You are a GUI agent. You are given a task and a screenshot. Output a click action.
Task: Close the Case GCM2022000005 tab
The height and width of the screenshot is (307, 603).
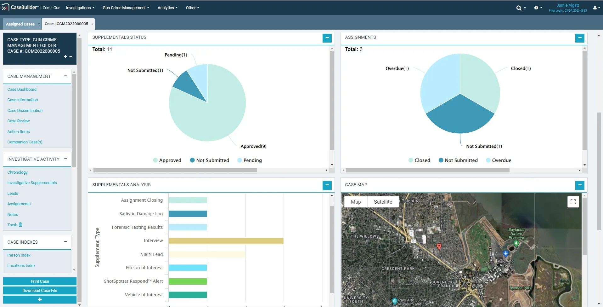point(92,24)
